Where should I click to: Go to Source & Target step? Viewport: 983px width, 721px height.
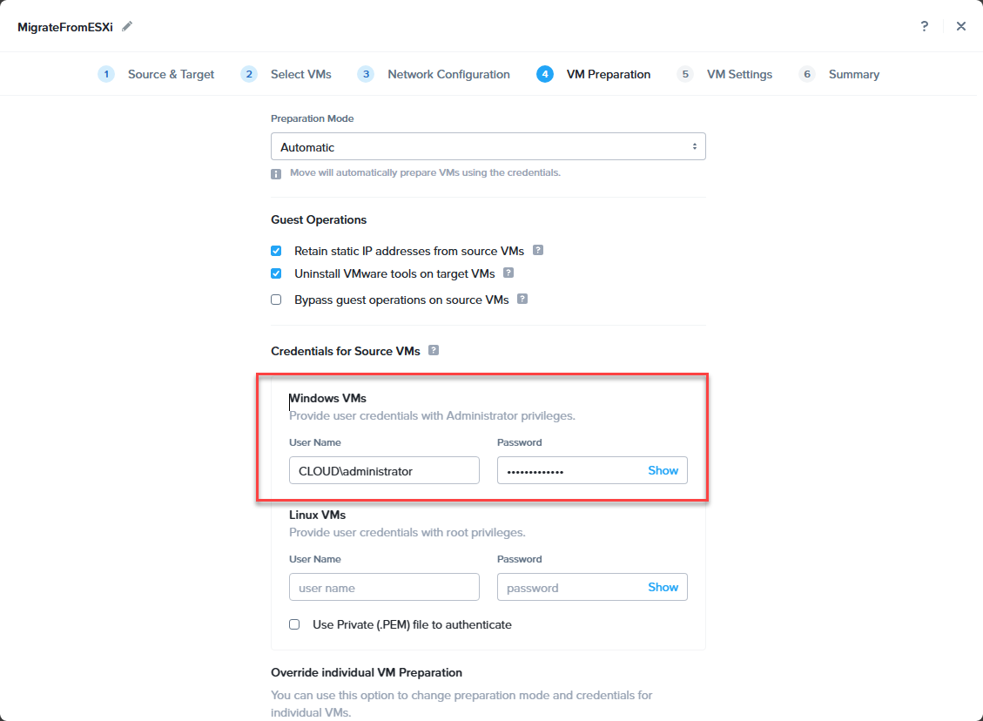(x=171, y=74)
